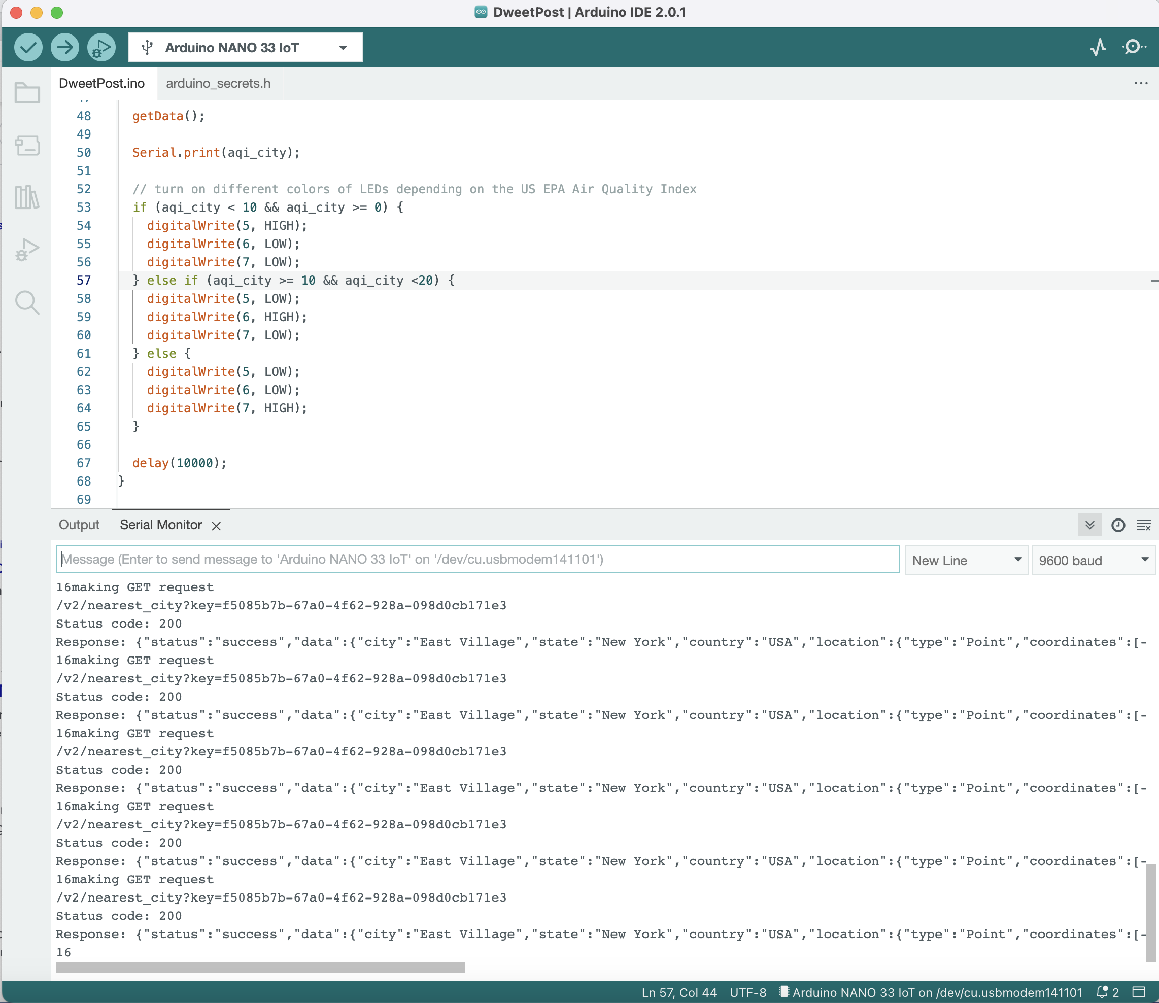The width and height of the screenshot is (1159, 1003).
Task: Open the Arduino NANO 33 IoT board selector
Action: 245,48
